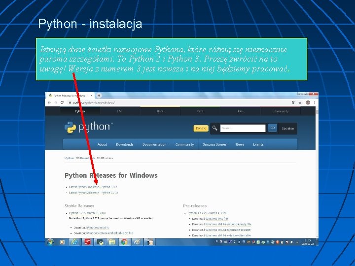Select the Jobs top bar tab

click(240, 111)
